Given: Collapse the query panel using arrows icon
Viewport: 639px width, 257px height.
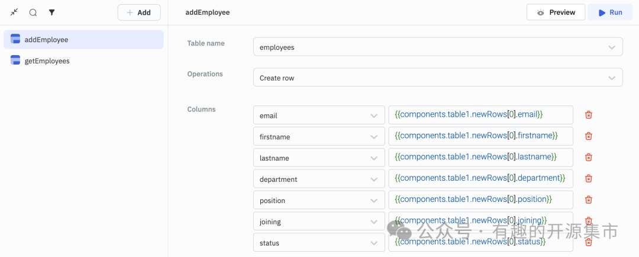Looking at the screenshot, I should pyautogui.click(x=15, y=12).
